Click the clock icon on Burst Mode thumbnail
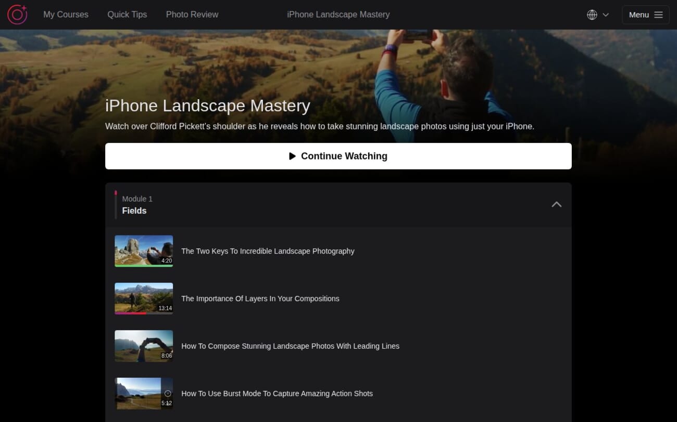The width and height of the screenshot is (677, 422). pos(167,393)
